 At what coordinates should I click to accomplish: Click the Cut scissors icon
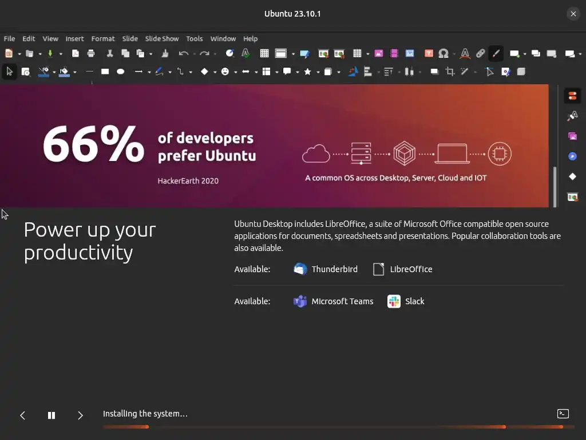(x=109, y=53)
